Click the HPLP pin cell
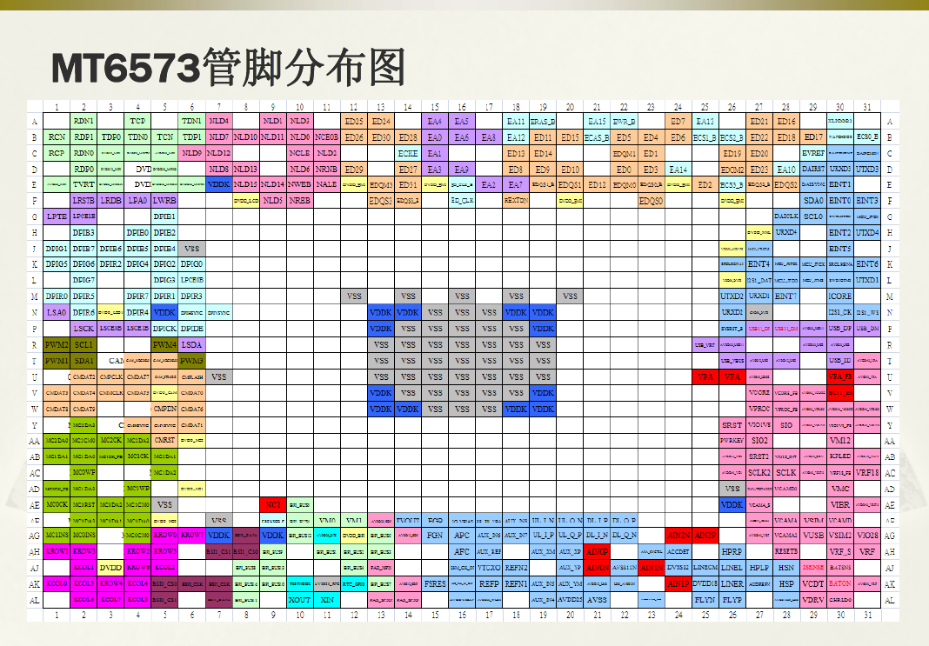Viewport: 929px width, 646px height. tap(759, 567)
